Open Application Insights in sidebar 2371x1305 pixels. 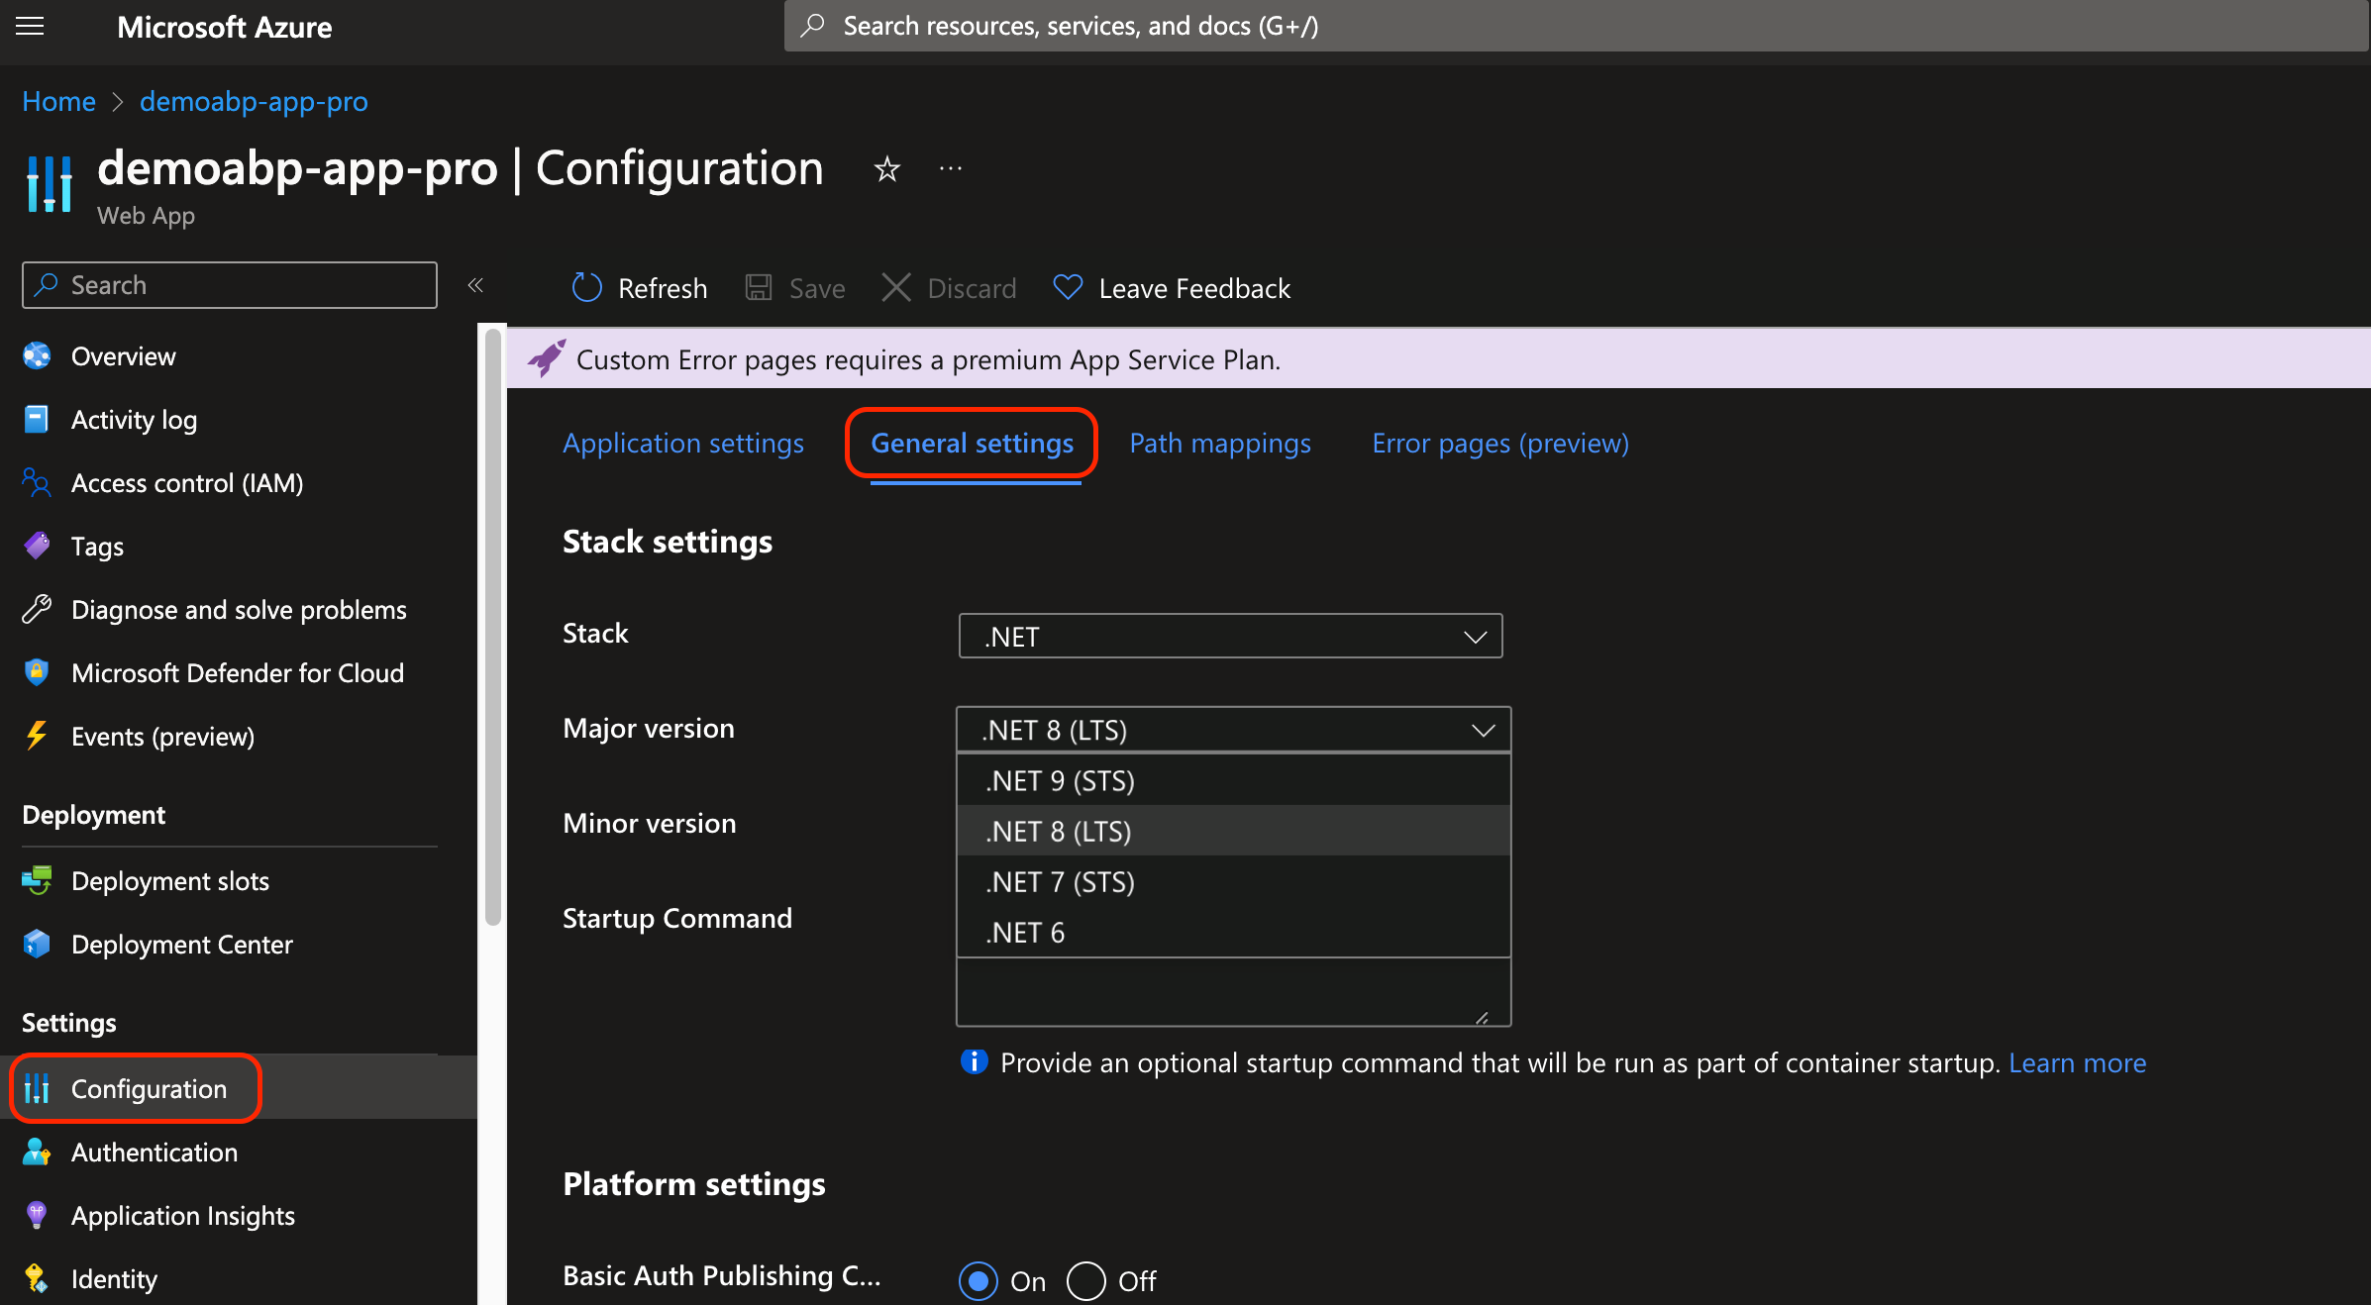[182, 1216]
